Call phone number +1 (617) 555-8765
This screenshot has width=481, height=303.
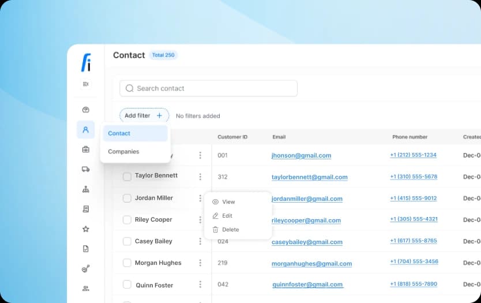click(x=414, y=240)
